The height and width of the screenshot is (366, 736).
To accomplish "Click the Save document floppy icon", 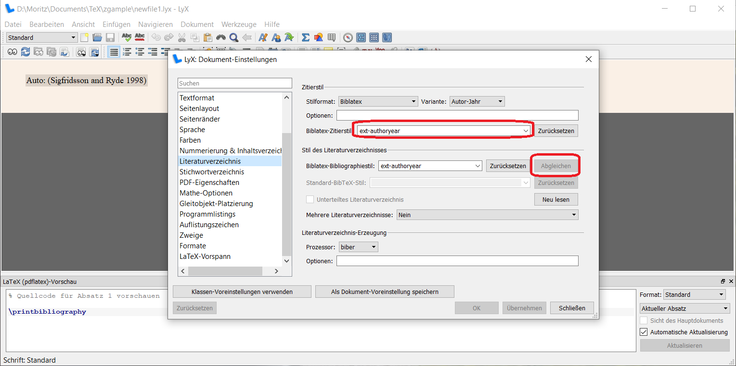I will [110, 37].
